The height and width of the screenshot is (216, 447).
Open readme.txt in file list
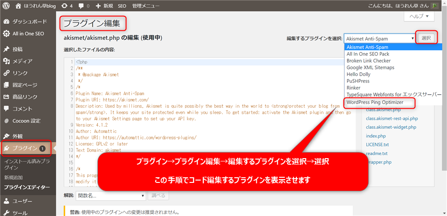(377, 153)
